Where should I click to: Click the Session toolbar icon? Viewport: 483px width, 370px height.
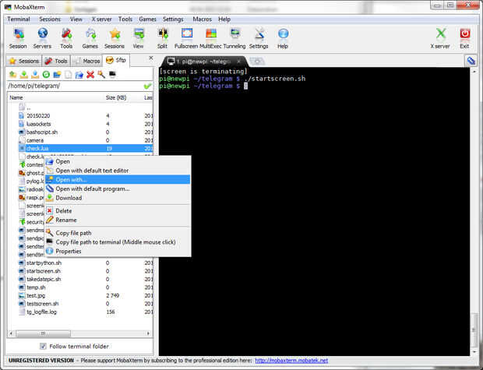pyautogui.click(x=18, y=38)
